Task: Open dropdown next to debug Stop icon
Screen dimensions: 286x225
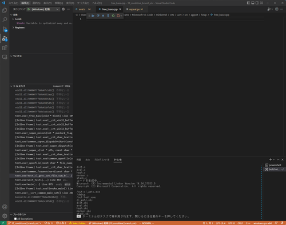Action: pos(121,16)
